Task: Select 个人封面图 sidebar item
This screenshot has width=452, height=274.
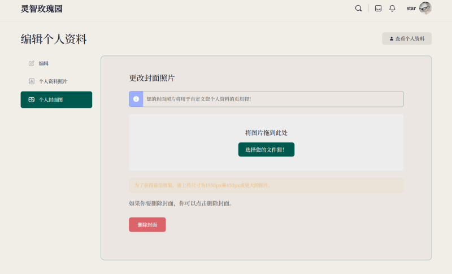Action: [x=56, y=99]
